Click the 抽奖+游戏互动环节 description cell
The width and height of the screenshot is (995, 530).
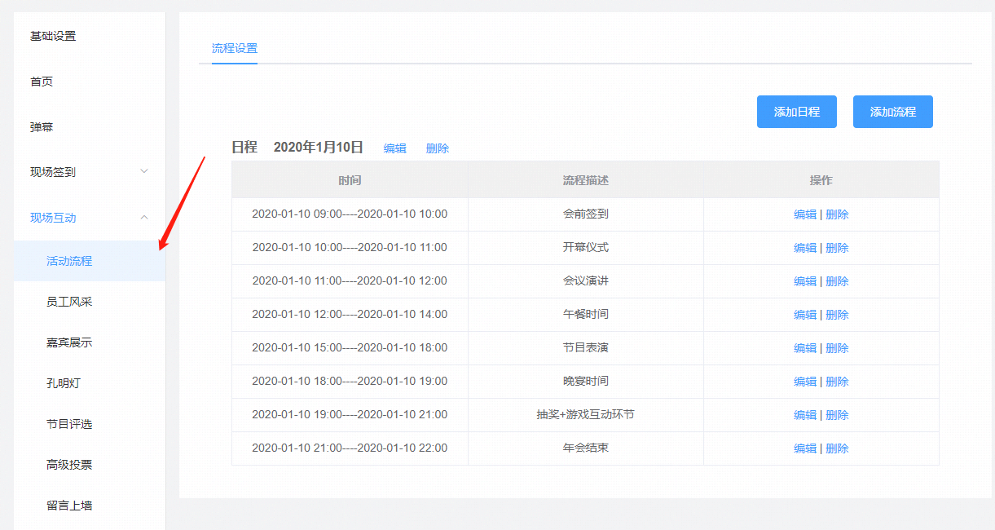click(585, 415)
